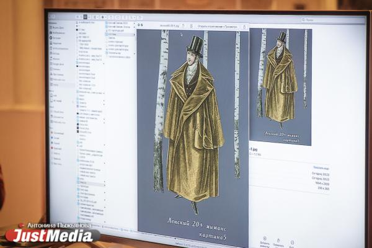372x248 pixels.
Task: Close the Quick Look preview window
Action: 139,25
